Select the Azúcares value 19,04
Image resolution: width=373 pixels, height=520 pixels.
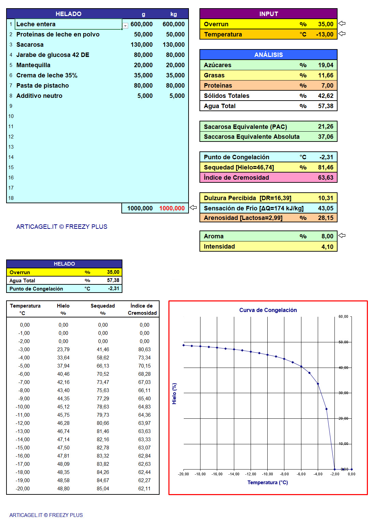click(x=326, y=65)
